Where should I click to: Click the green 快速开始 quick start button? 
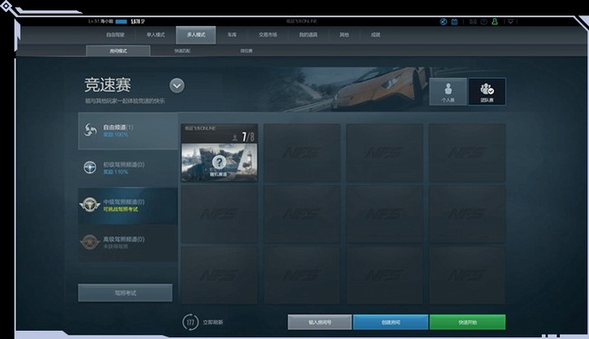[x=468, y=322]
